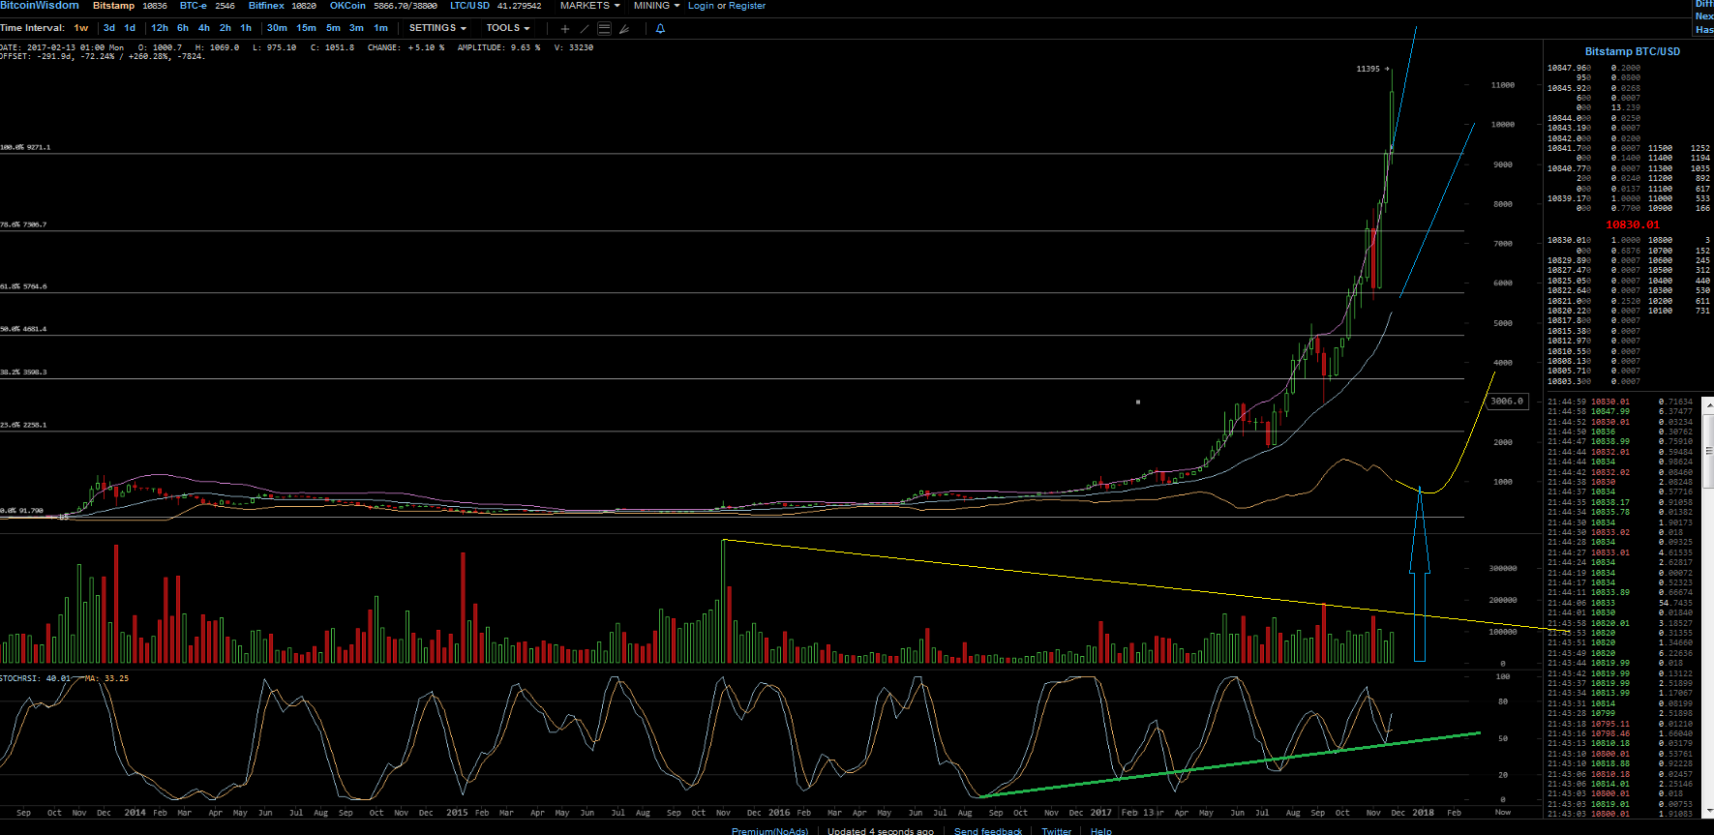Image resolution: width=1714 pixels, height=835 pixels.
Task: Select the fan lines drawing tool
Action: [x=624, y=29]
